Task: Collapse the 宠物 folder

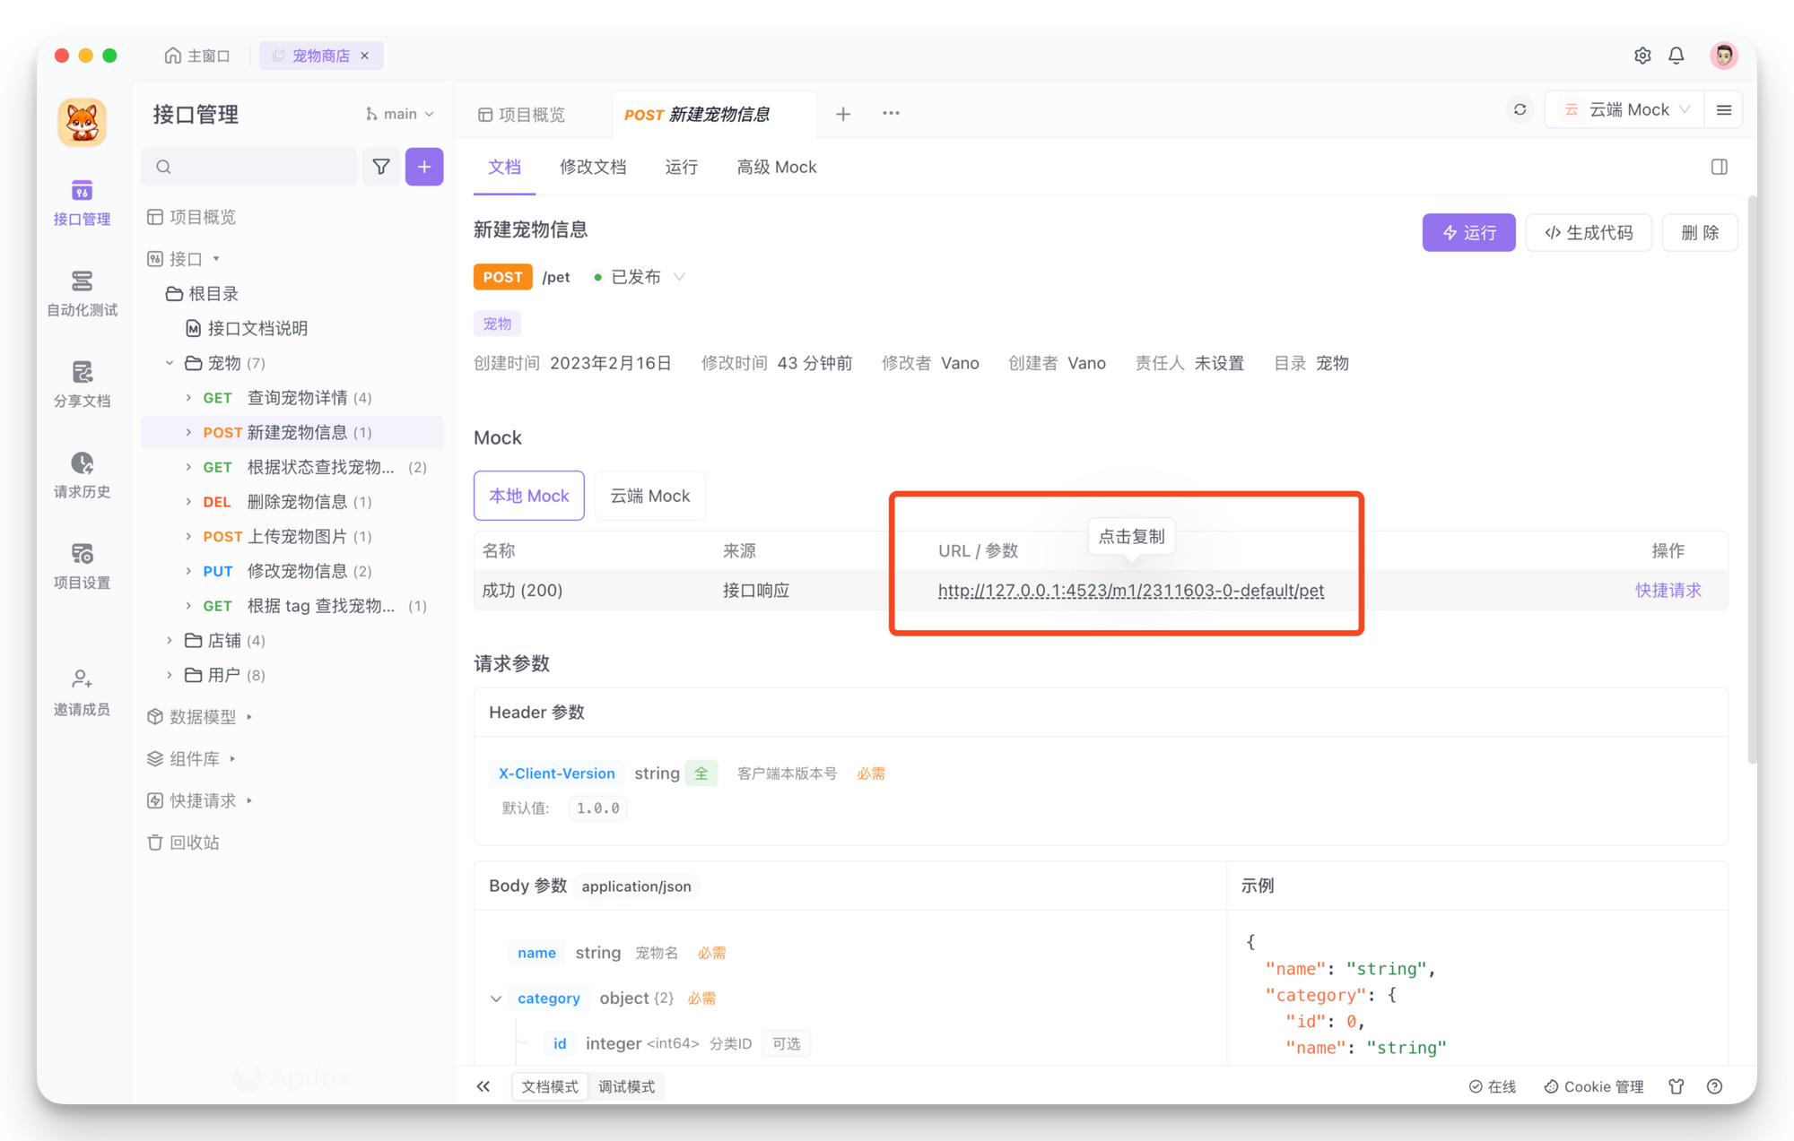Action: coord(170,363)
